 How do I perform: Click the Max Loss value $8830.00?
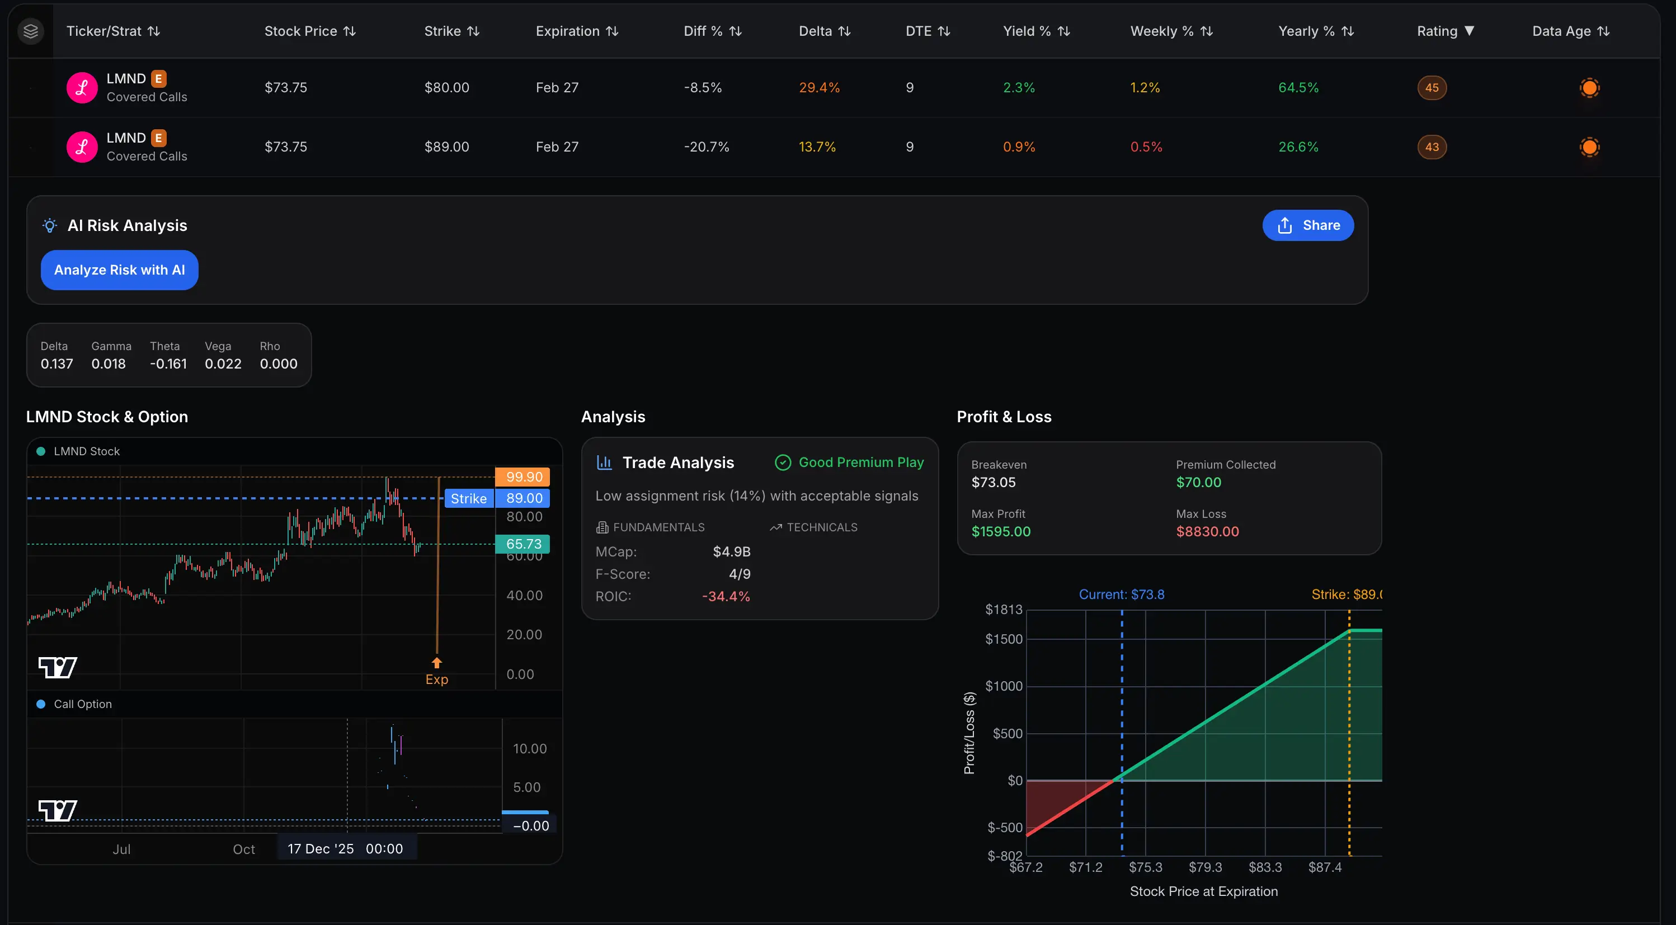1208,531
